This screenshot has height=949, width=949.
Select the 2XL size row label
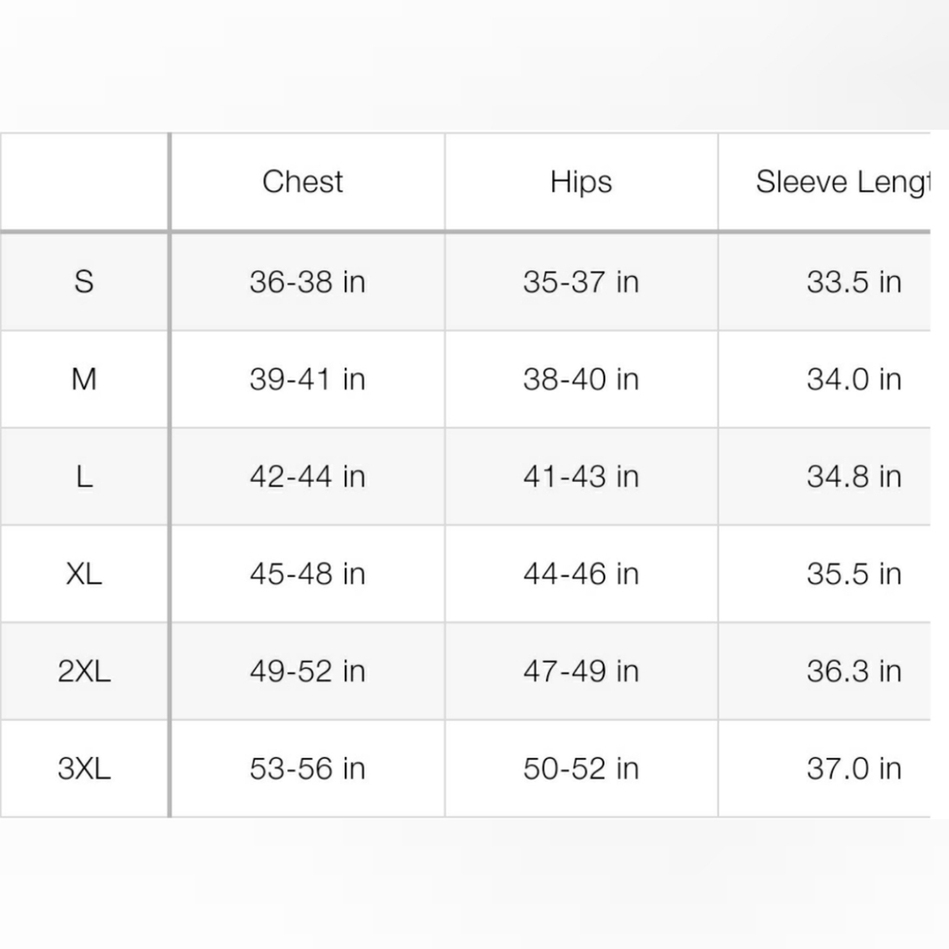(84, 671)
